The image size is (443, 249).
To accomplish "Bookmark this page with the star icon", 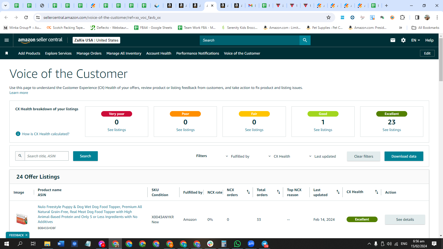I will (x=329, y=17).
